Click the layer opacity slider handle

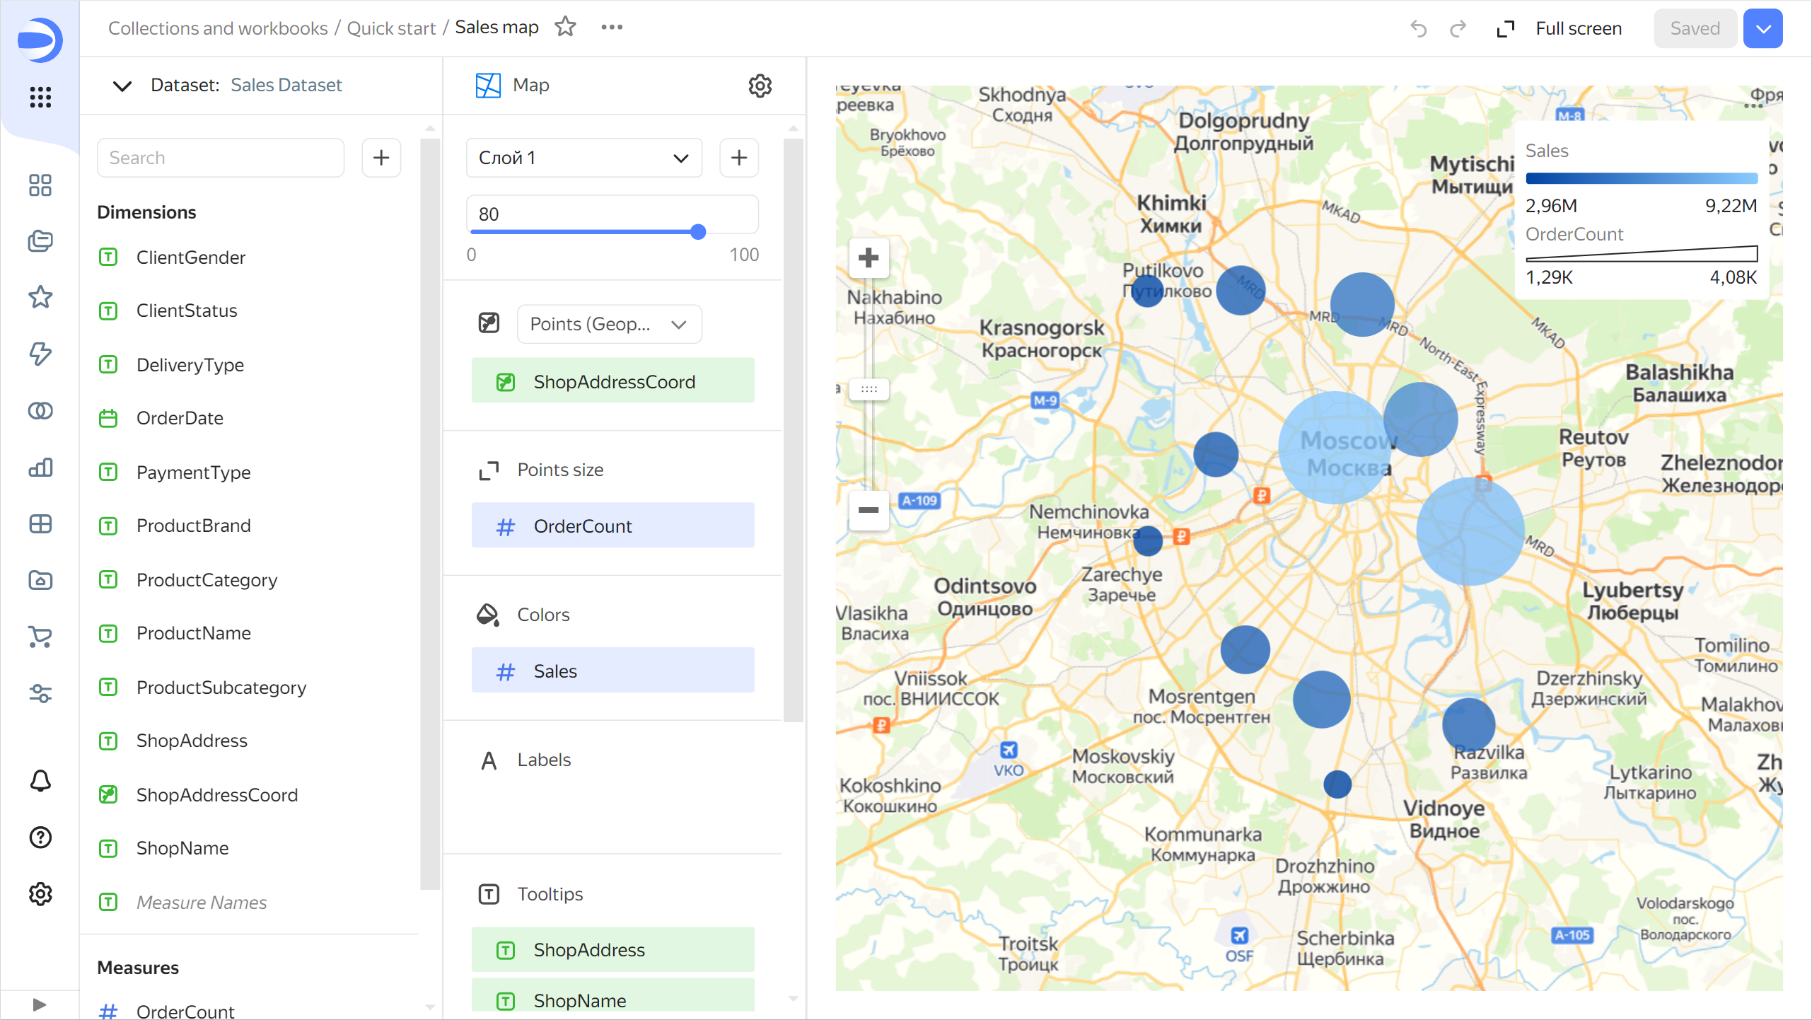coord(698,232)
